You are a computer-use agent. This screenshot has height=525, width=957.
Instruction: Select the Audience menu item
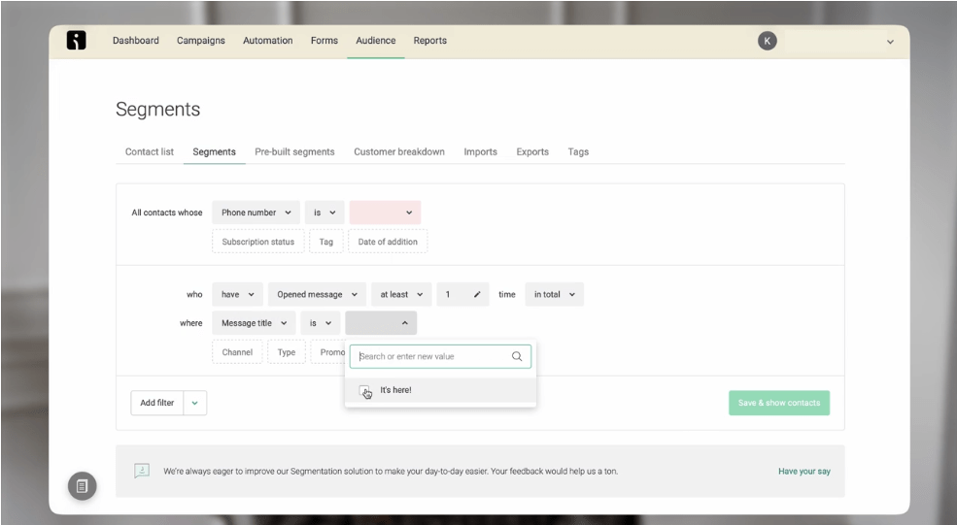tap(375, 40)
